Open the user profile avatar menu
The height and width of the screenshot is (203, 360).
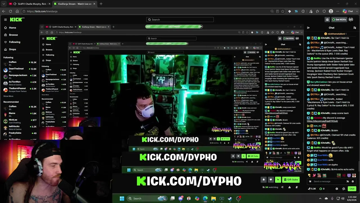351,19
